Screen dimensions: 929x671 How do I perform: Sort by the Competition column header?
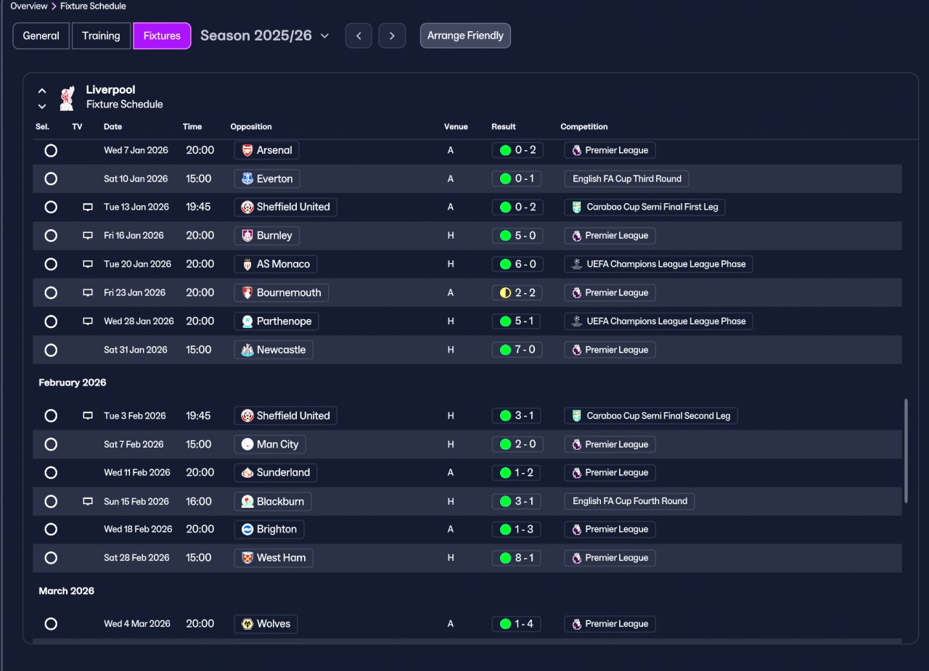pos(584,127)
